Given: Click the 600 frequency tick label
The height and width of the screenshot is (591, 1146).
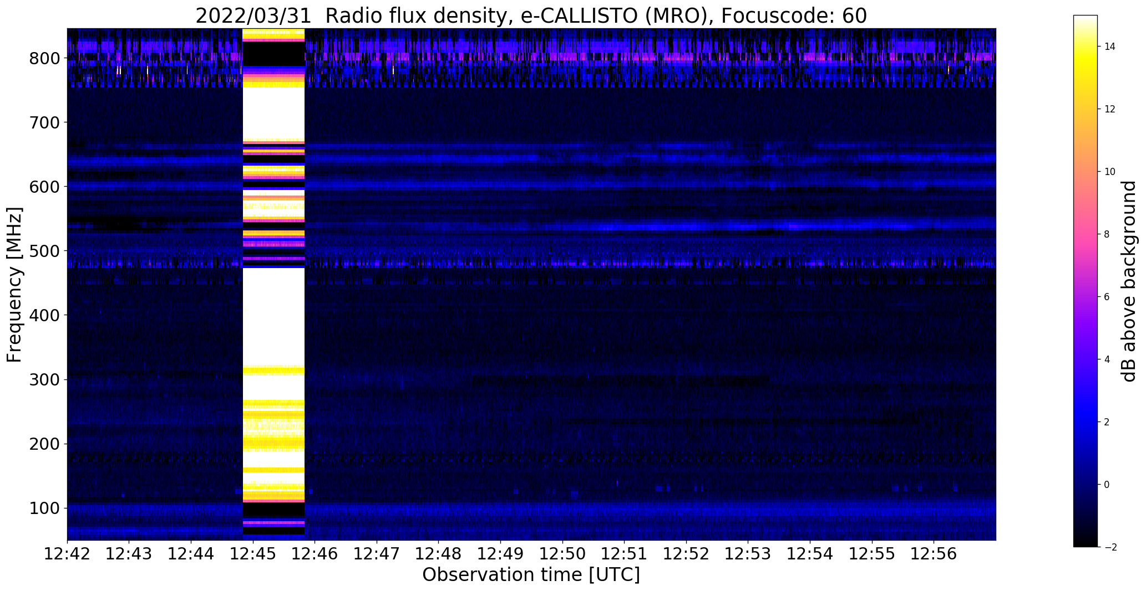Looking at the screenshot, I should [44, 187].
